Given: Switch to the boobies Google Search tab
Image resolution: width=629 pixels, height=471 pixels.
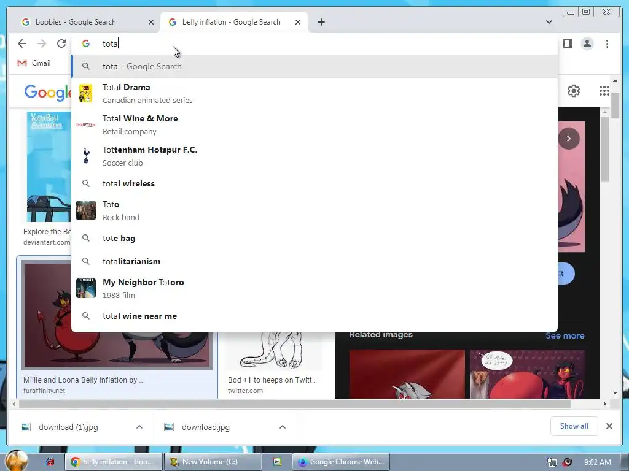Looking at the screenshot, I should click(x=86, y=22).
